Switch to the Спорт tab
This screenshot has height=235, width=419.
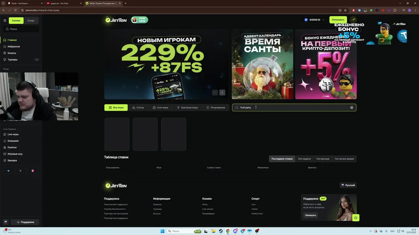coord(31,21)
